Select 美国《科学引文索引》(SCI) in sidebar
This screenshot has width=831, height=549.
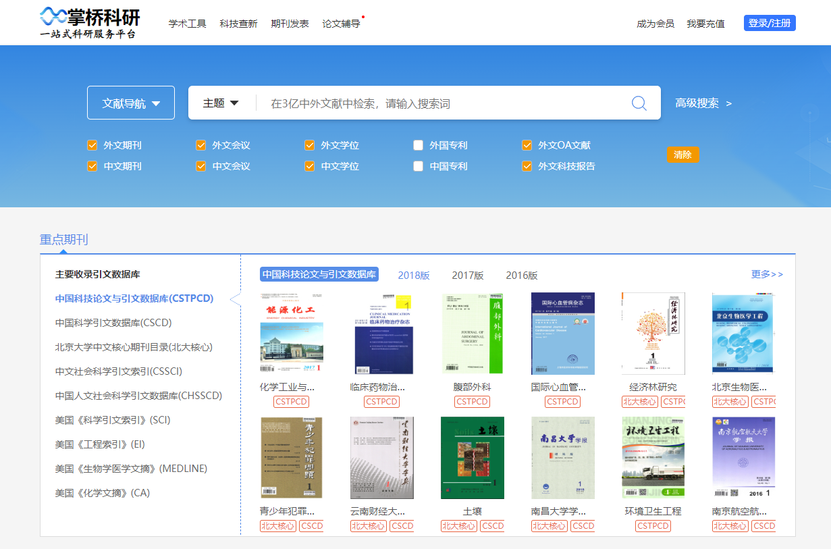(113, 420)
